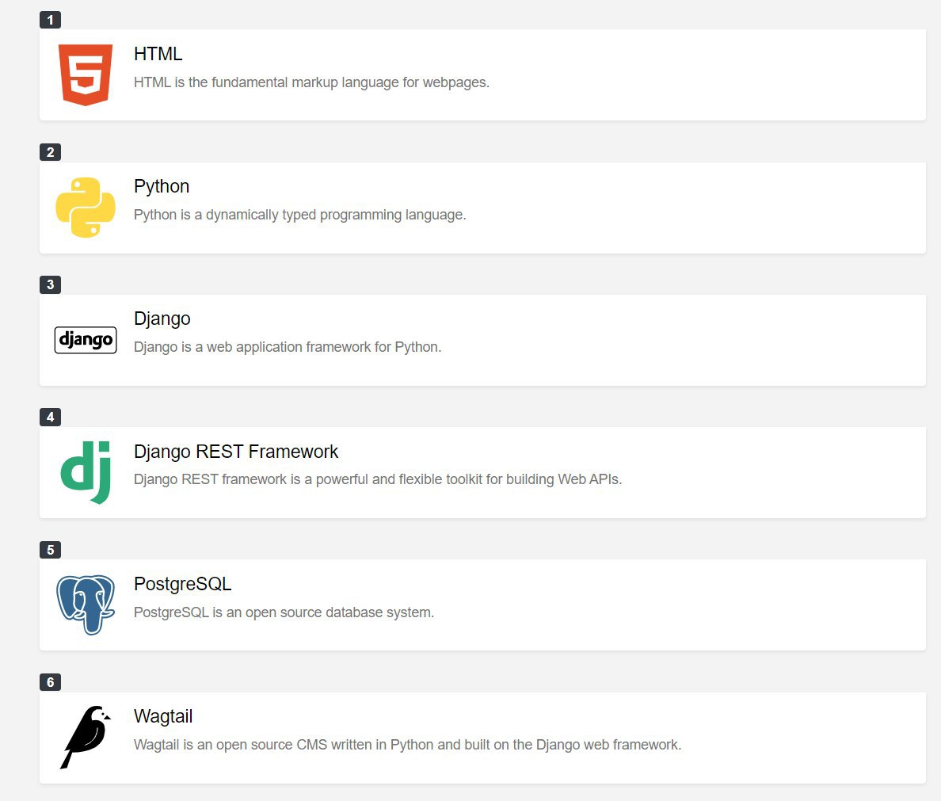The height and width of the screenshot is (801, 941).
Task: Click the number 4 badge
Action: pyautogui.click(x=51, y=418)
